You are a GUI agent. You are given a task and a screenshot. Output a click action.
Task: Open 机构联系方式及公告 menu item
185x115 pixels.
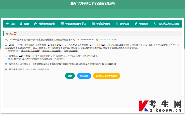(x=169, y=24)
